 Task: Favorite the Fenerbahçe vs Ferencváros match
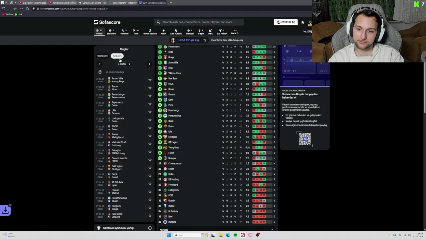150,96
